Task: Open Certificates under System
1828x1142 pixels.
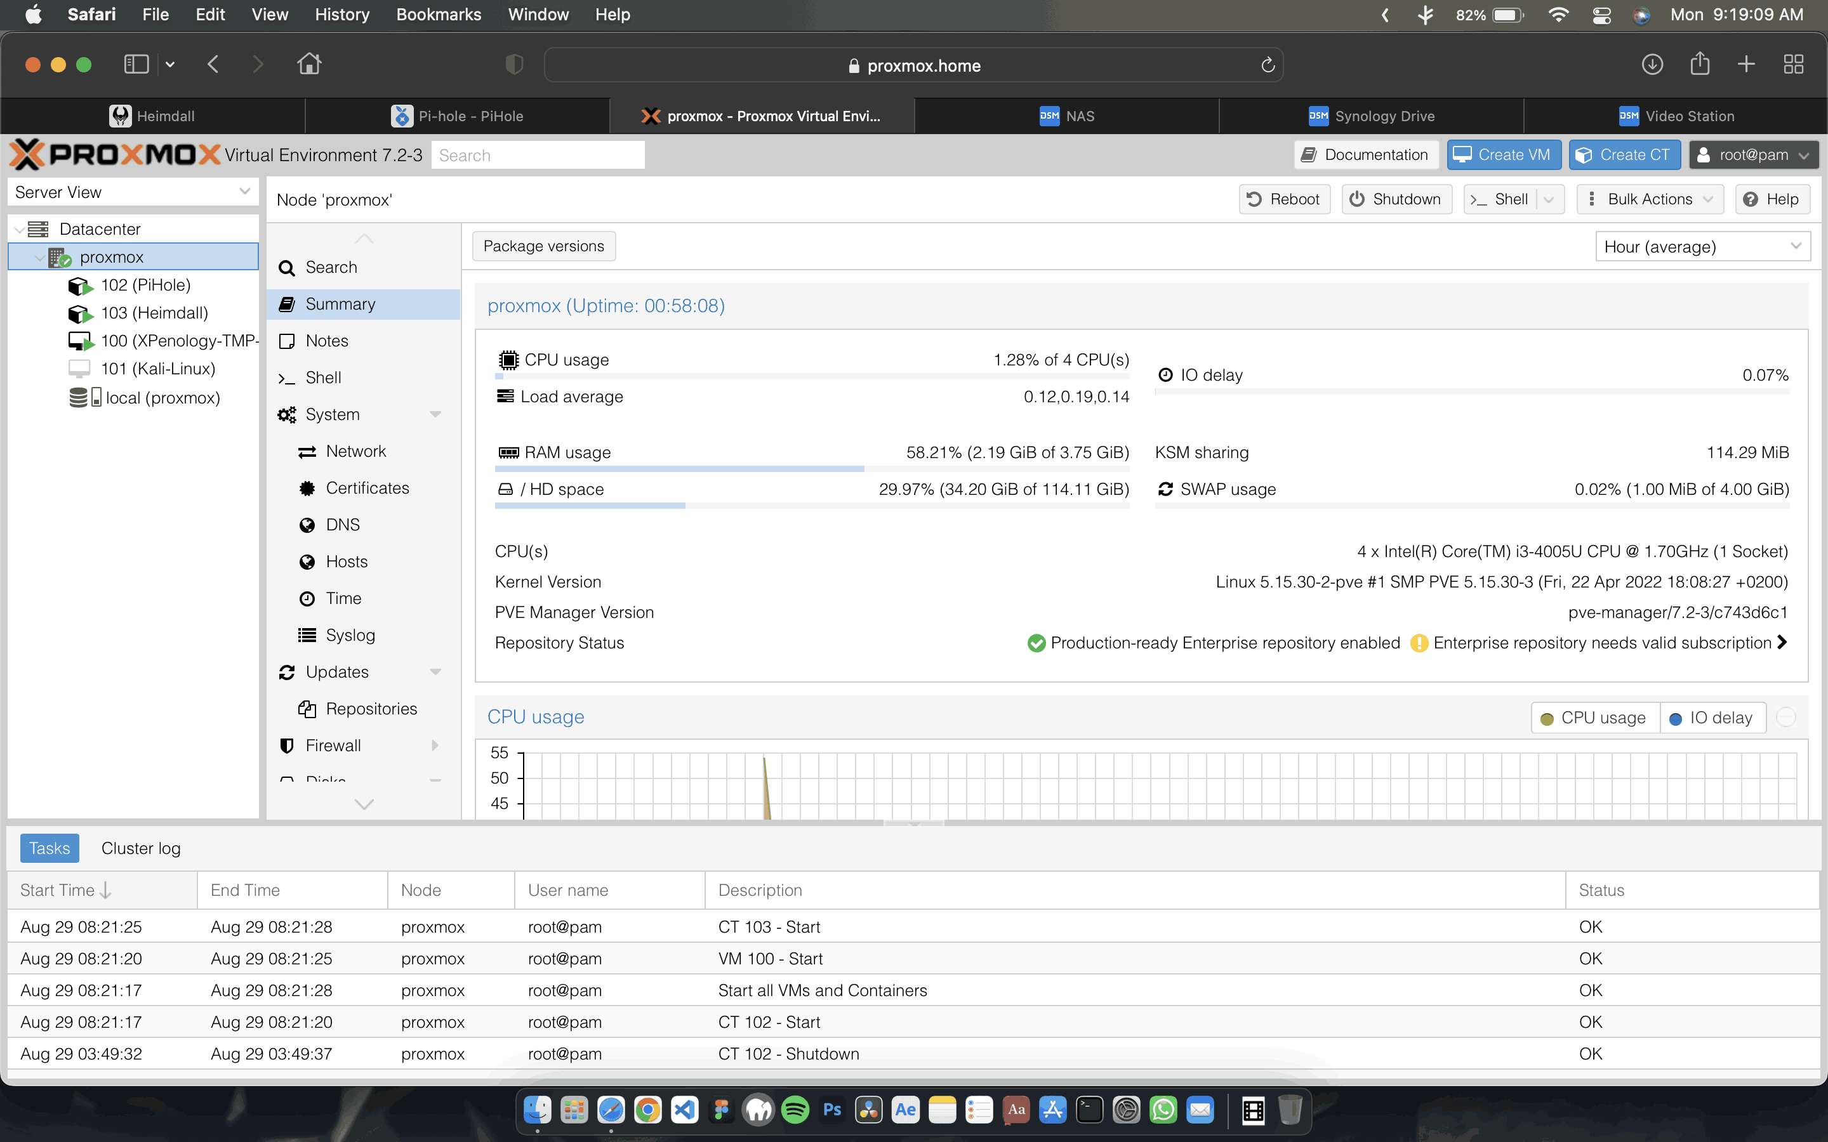Action: (367, 489)
